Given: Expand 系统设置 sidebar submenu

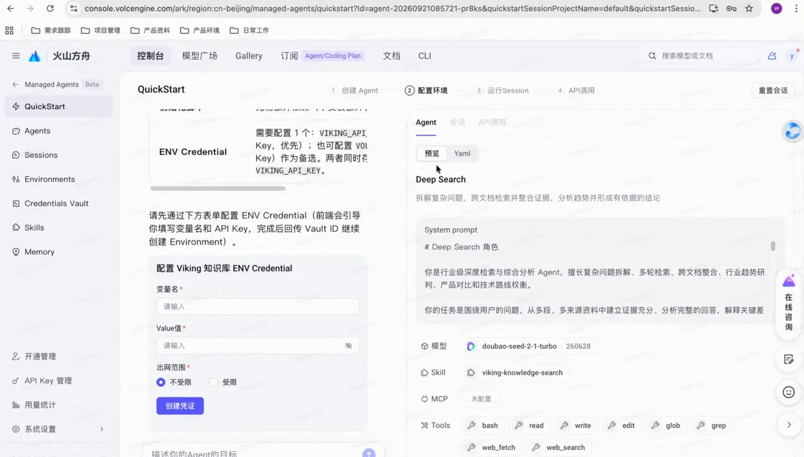Looking at the screenshot, I should point(60,429).
